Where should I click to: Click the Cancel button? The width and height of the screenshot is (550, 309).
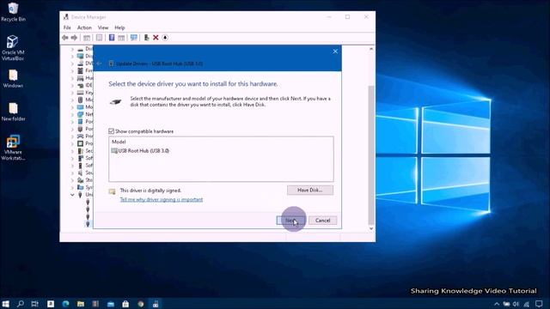[x=323, y=221]
